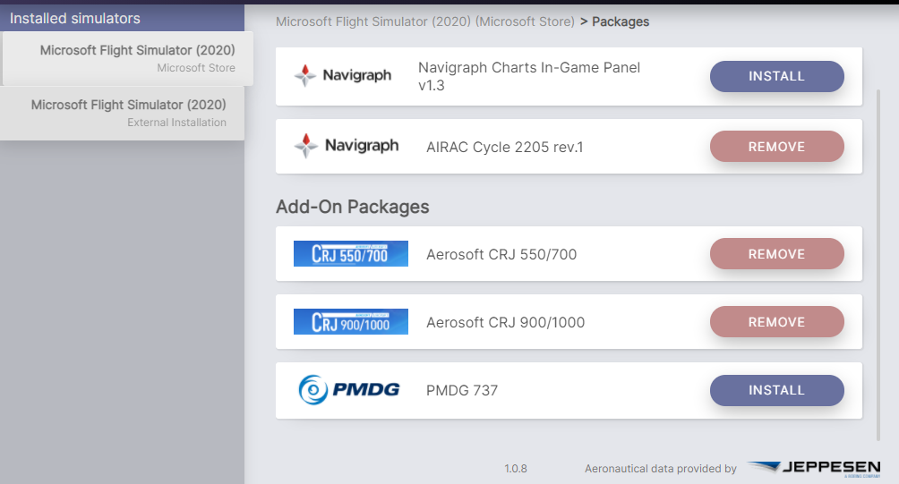Click Navigraph logo beside Charts In-Game Panel
The image size is (899, 484).
pyautogui.click(x=343, y=76)
